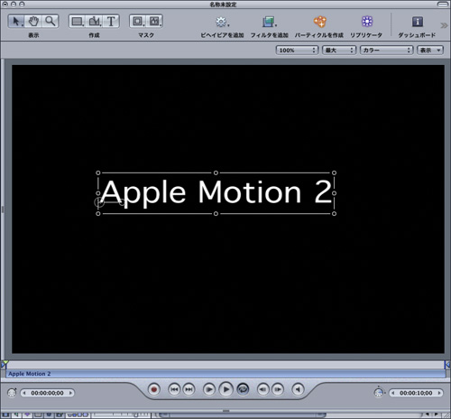
Task: Click the Replicator icon
Action: click(x=367, y=22)
